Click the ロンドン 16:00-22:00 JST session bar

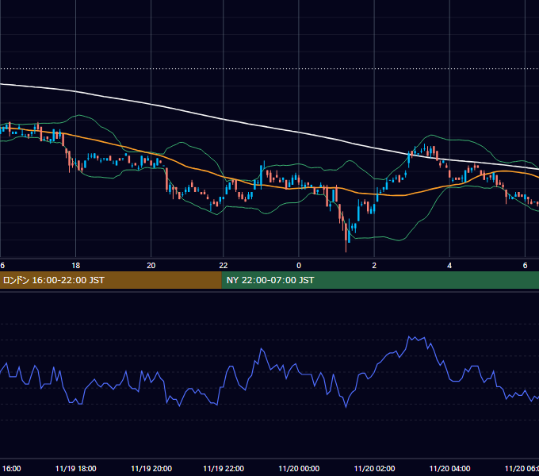tap(111, 280)
